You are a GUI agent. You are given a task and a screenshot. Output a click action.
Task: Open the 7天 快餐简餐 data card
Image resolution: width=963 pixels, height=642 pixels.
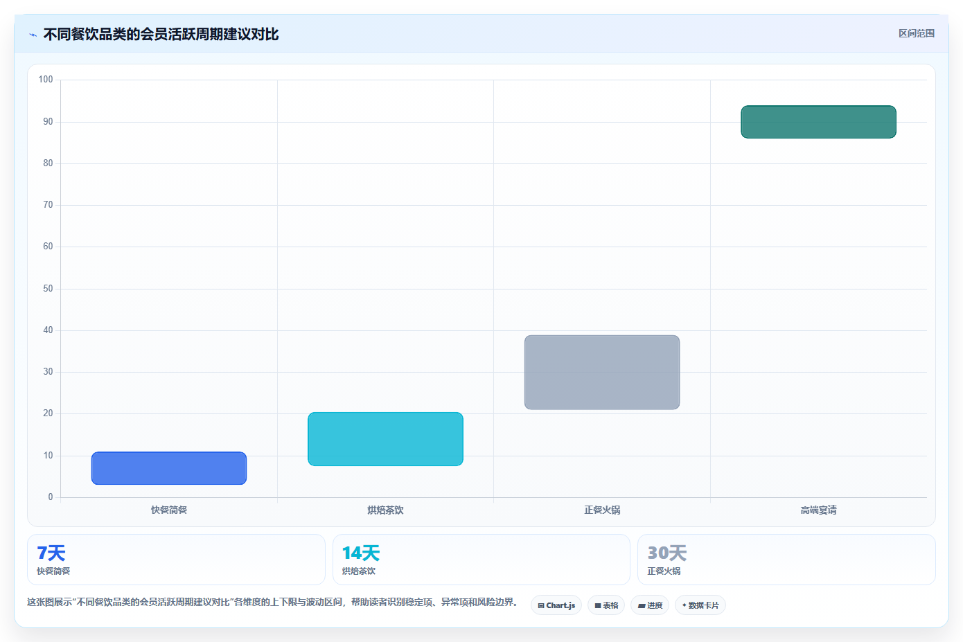click(176, 560)
